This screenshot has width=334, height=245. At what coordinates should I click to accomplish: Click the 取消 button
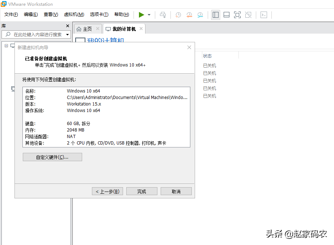[x=176, y=192]
